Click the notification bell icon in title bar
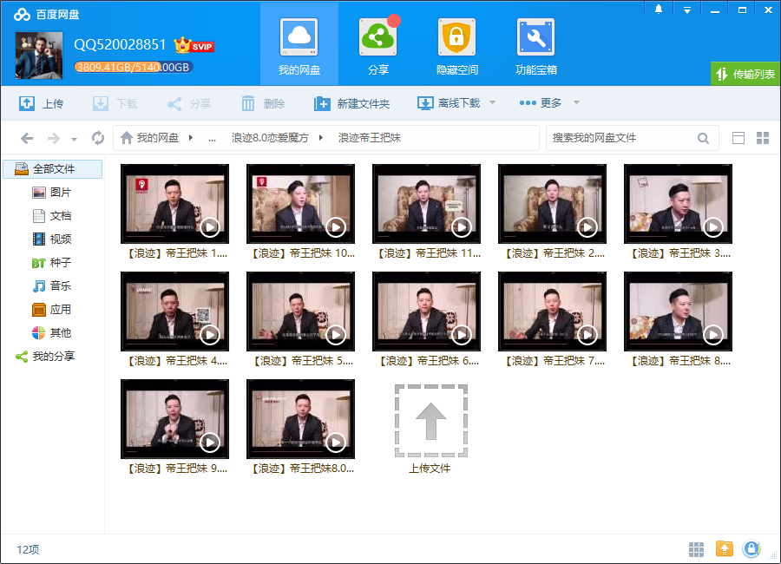The height and width of the screenshot is (564, 781). click(659, 10)
